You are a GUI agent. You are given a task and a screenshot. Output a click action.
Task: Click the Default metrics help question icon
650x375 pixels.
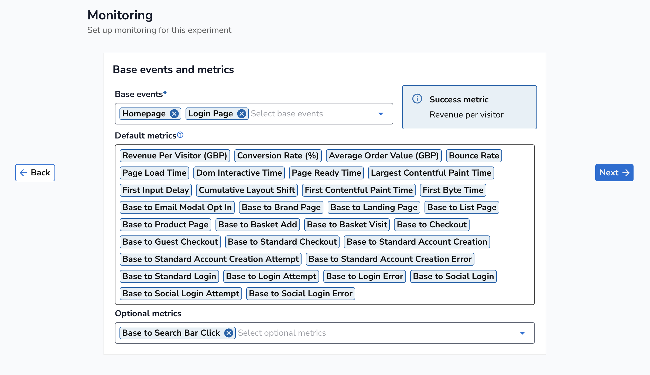pos(180,135)
